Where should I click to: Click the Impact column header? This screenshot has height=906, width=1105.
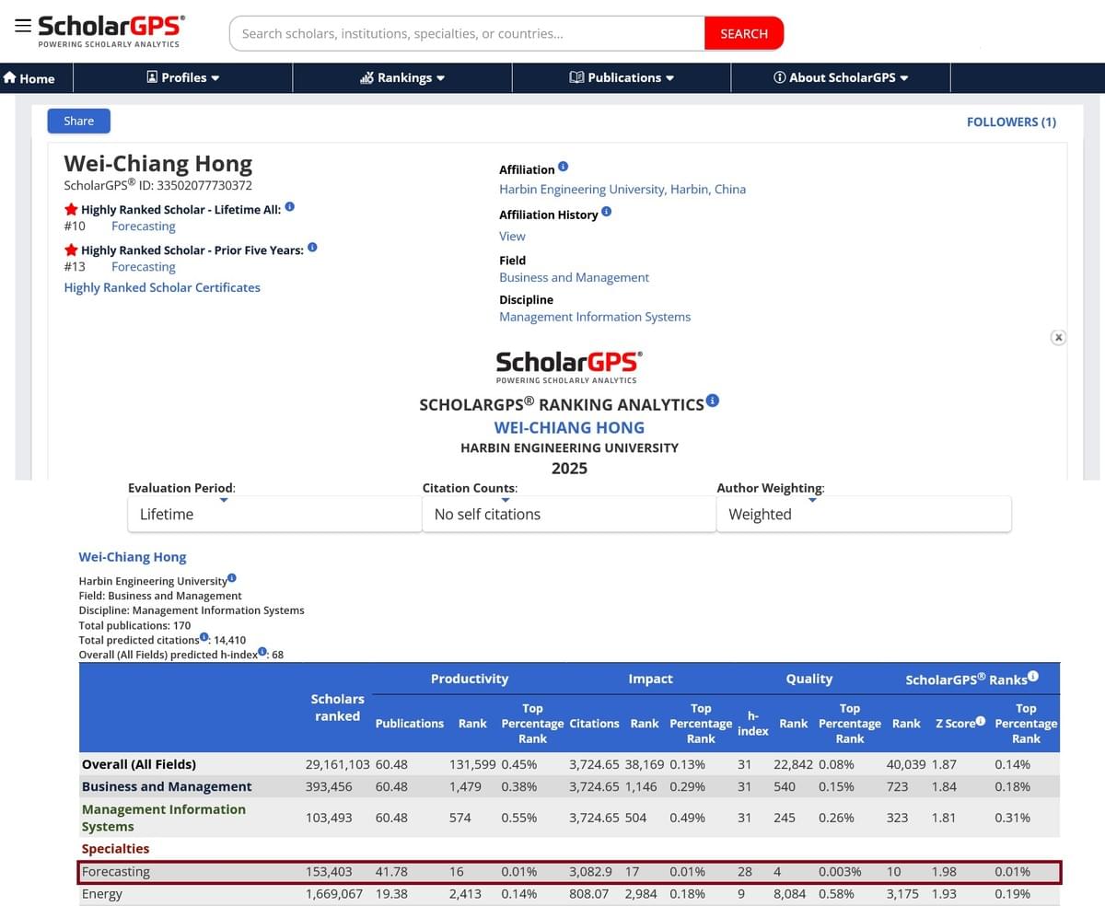pos(650,679)
